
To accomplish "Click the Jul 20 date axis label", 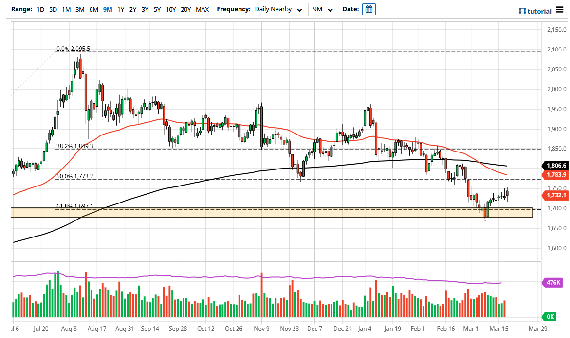I will coord(41,329).
